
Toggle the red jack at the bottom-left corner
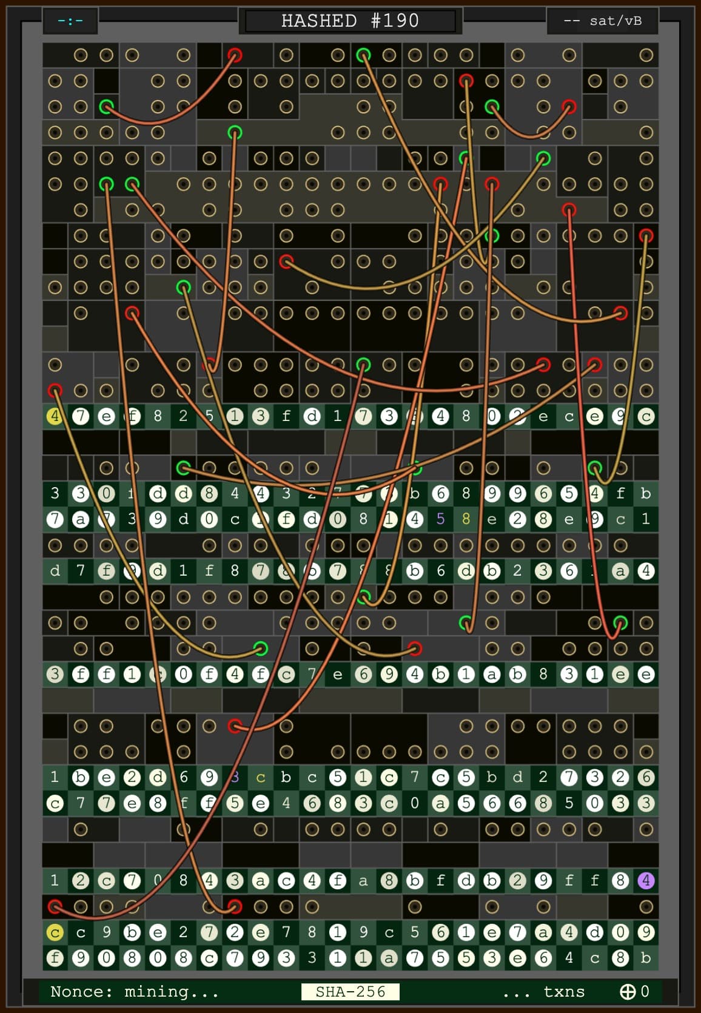pos(55,906)
